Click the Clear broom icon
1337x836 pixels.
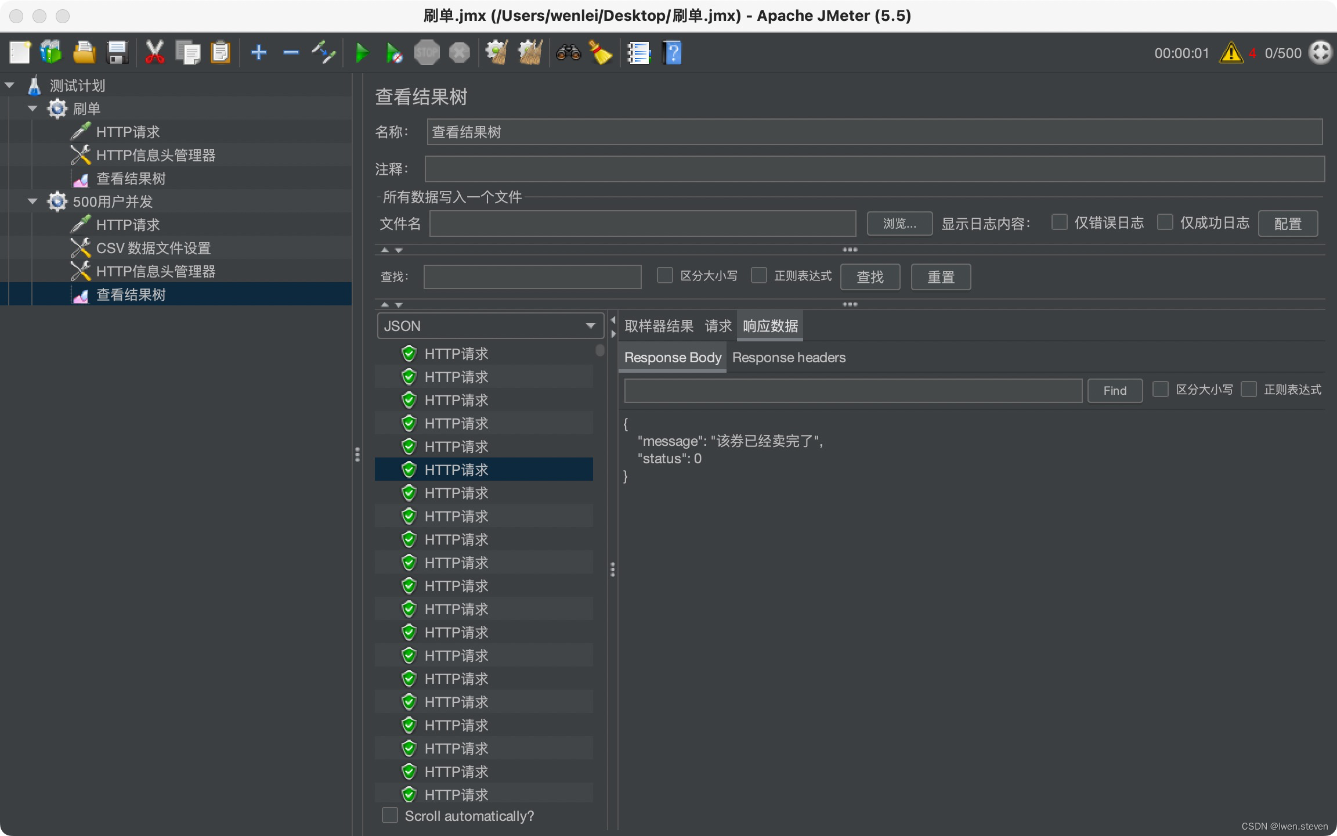pos(497,53)
